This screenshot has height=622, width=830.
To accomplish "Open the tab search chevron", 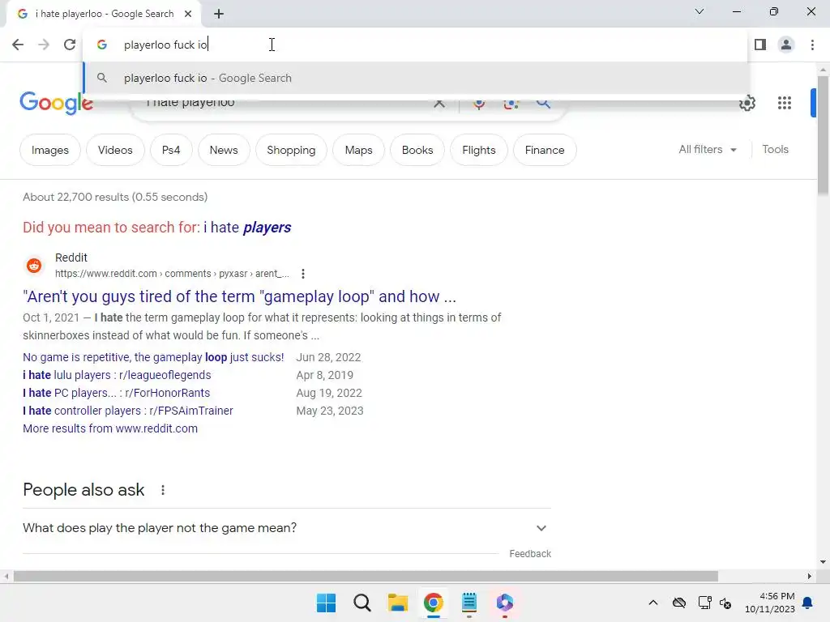I will point(700,11).
